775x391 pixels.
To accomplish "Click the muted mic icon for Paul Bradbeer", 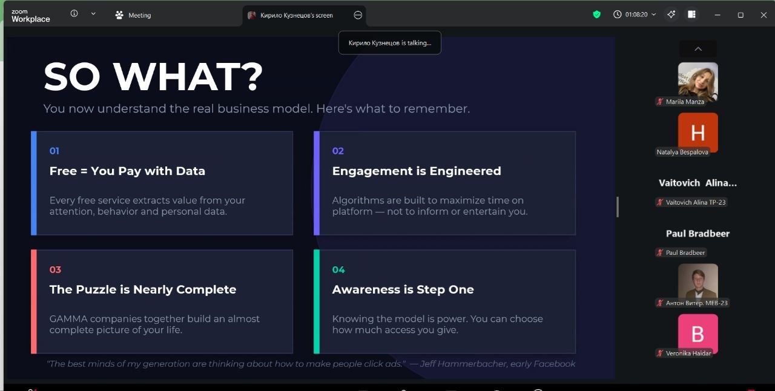I will (x=660, y=252).
